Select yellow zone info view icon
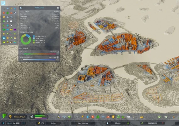This screenshot has width=179, height=126. click(11, 30)
